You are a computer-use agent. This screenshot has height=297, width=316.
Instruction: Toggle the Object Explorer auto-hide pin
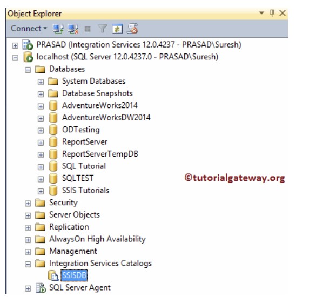(272, 13)
